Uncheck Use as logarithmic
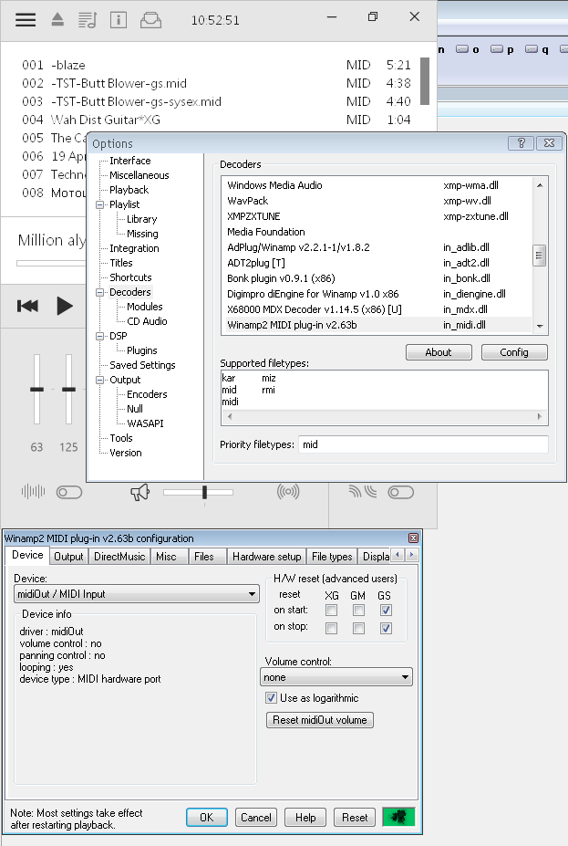Viewport: 568px width, 846px height. coord(271,698)
